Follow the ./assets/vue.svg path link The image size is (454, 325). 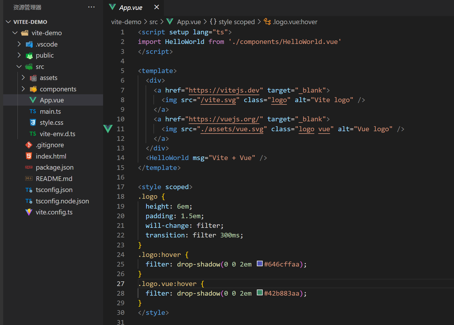coord(232,129)
